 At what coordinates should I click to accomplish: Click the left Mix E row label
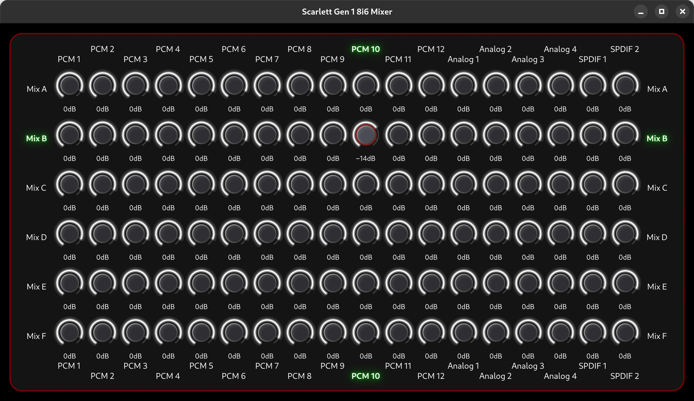click(36, 287)
